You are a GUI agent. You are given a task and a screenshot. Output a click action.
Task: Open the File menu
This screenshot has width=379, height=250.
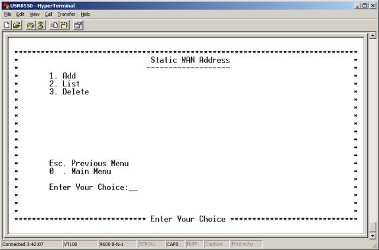click(x=7, y=15)
